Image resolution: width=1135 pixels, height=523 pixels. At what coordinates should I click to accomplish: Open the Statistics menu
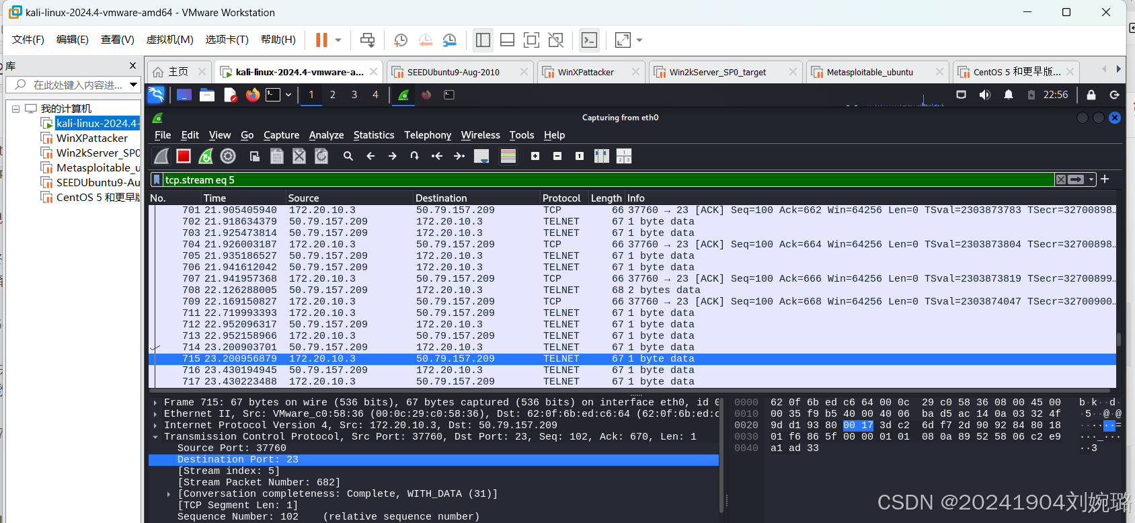click(x=374, y=135)
